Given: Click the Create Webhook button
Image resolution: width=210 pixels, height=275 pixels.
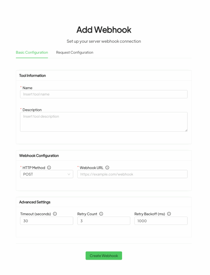Looking at the screenshot, I should (104, 256).
